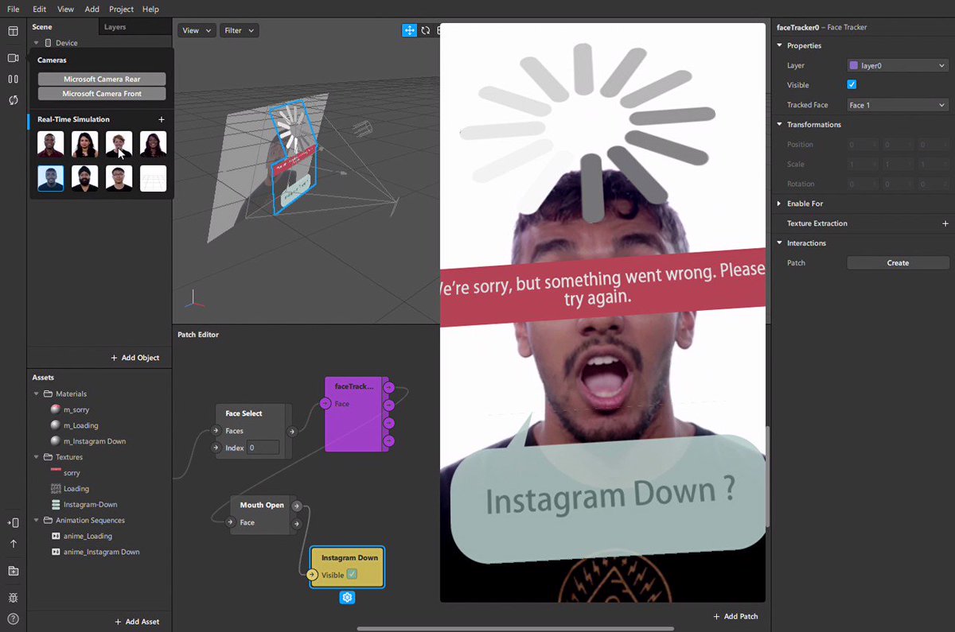
Task: Click the Device phone icon in Scene
Action: (x=48, y=43)
